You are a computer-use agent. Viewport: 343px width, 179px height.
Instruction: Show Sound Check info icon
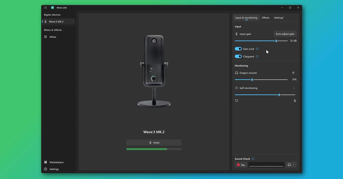[x=253, y=159]
